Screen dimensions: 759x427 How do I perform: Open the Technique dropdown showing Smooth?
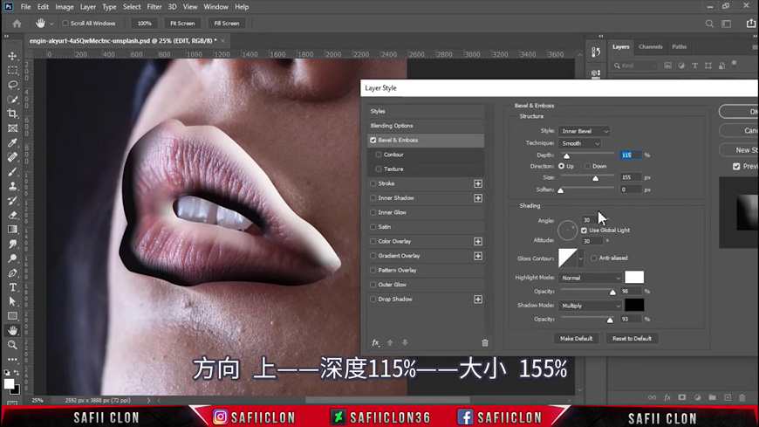(580, 143)
